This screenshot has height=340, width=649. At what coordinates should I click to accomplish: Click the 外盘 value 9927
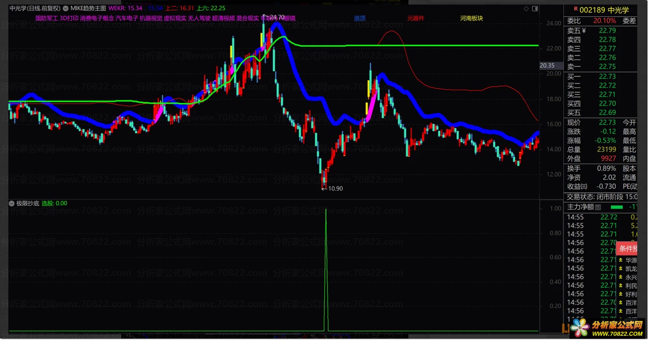(x=608, y=159)
